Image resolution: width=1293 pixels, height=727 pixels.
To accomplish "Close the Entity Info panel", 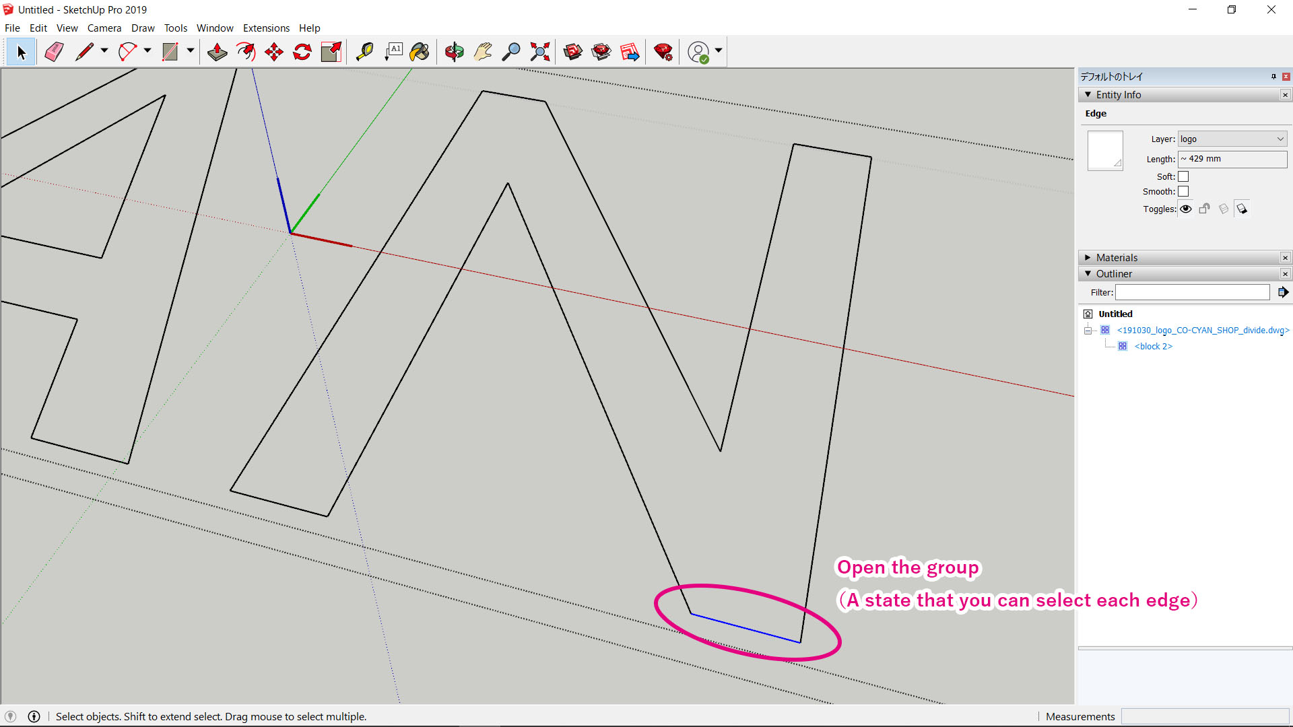I will [x=1285, y=95].
